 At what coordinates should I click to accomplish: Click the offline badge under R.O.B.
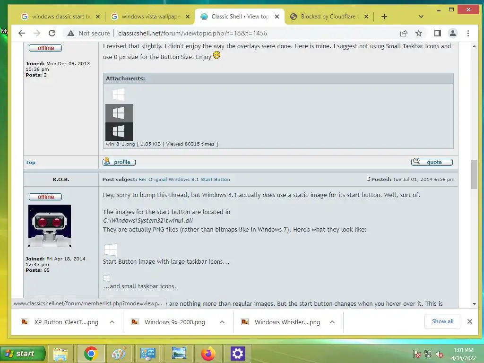pos(45,197)
